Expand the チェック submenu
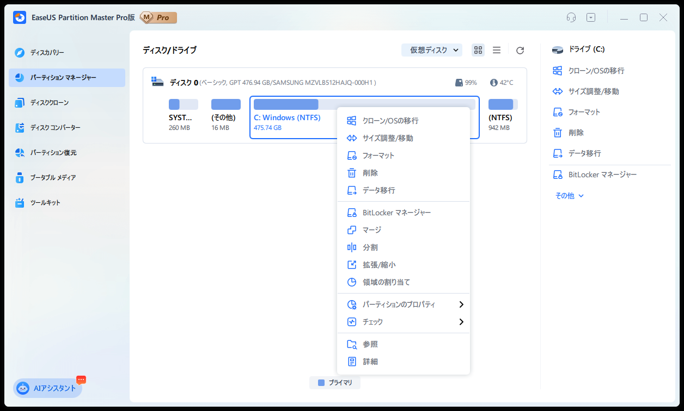The image size is (684, 411). pos(404,322)
